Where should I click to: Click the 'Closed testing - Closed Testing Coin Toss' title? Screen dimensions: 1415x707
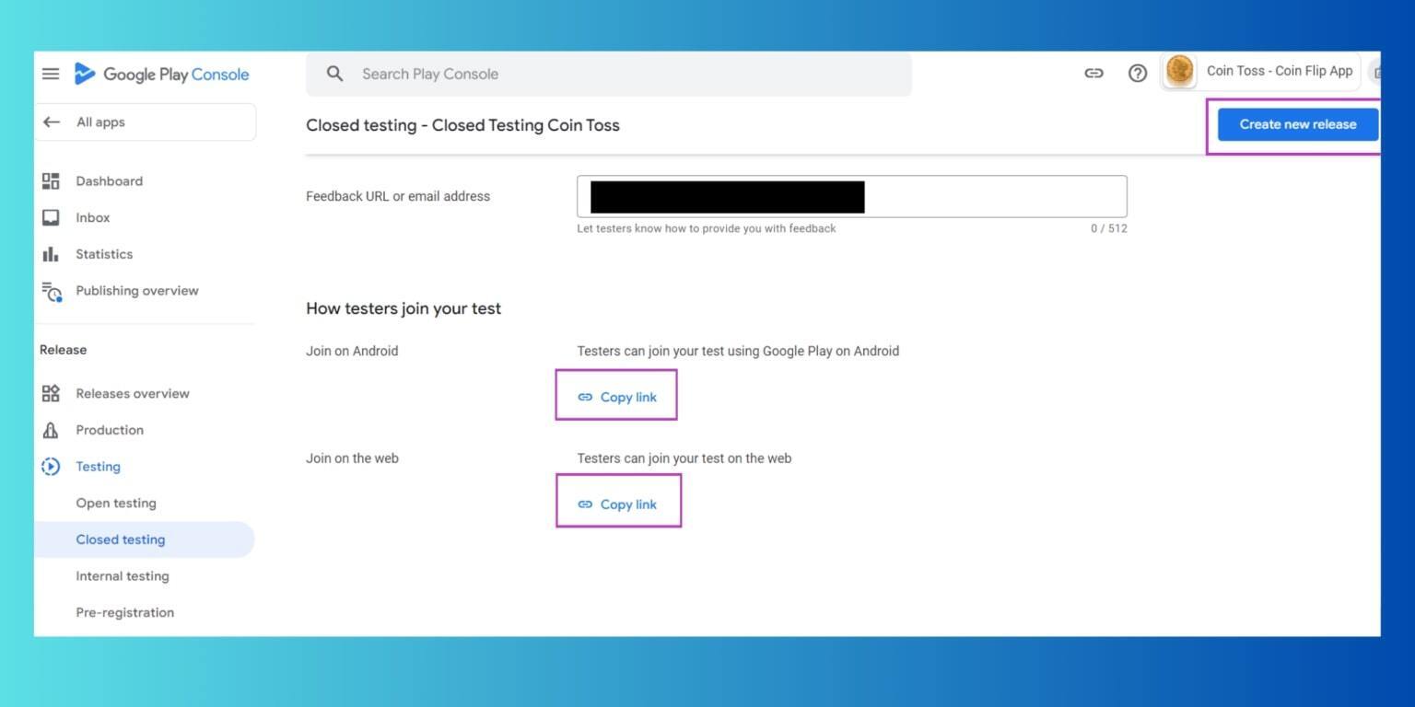(462, 125)
